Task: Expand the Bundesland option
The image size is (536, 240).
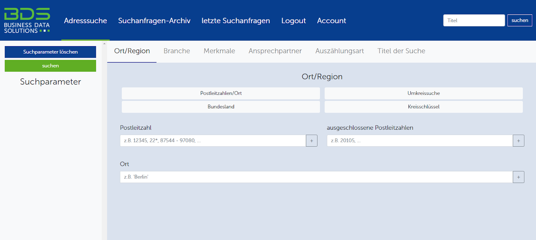Action: (221, 107)
